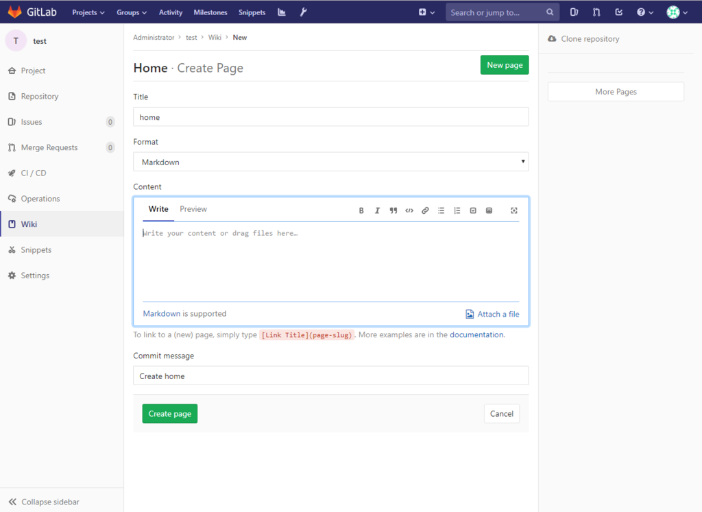Image resolution: width=702 pixels, height=512 pixels.
Task: Open Settings in the sidebar
Action: coord(62,276)
